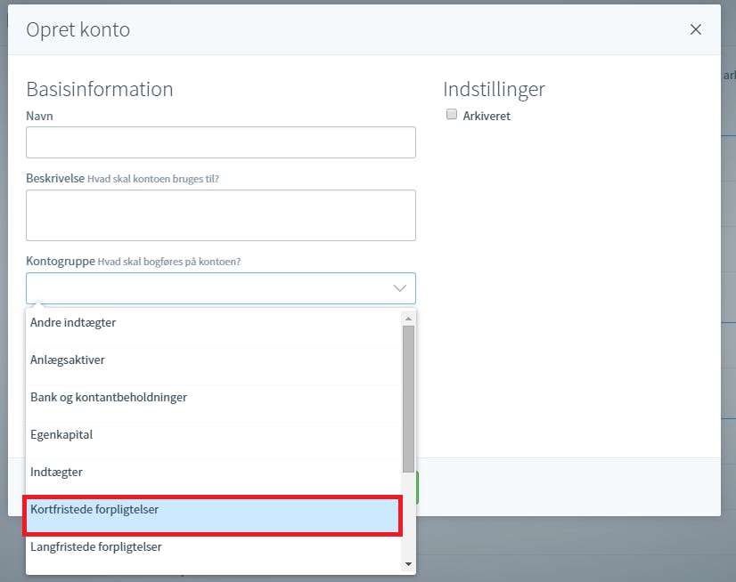Close the Opret konto dialog
Image resolution: width=736 pixels, height=582 pixels.
695,29
